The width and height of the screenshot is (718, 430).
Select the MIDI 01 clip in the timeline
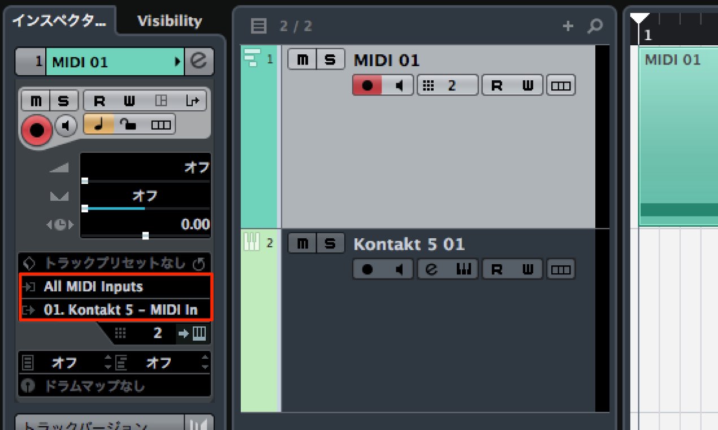678,136
